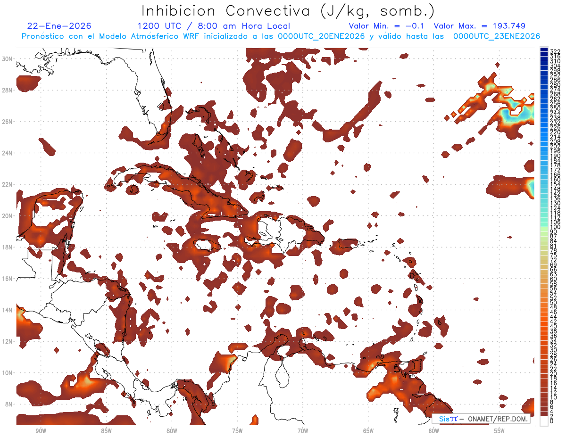Click the Valor Max. = 193.749 label

pyautogui.click(x=479, y=26)
